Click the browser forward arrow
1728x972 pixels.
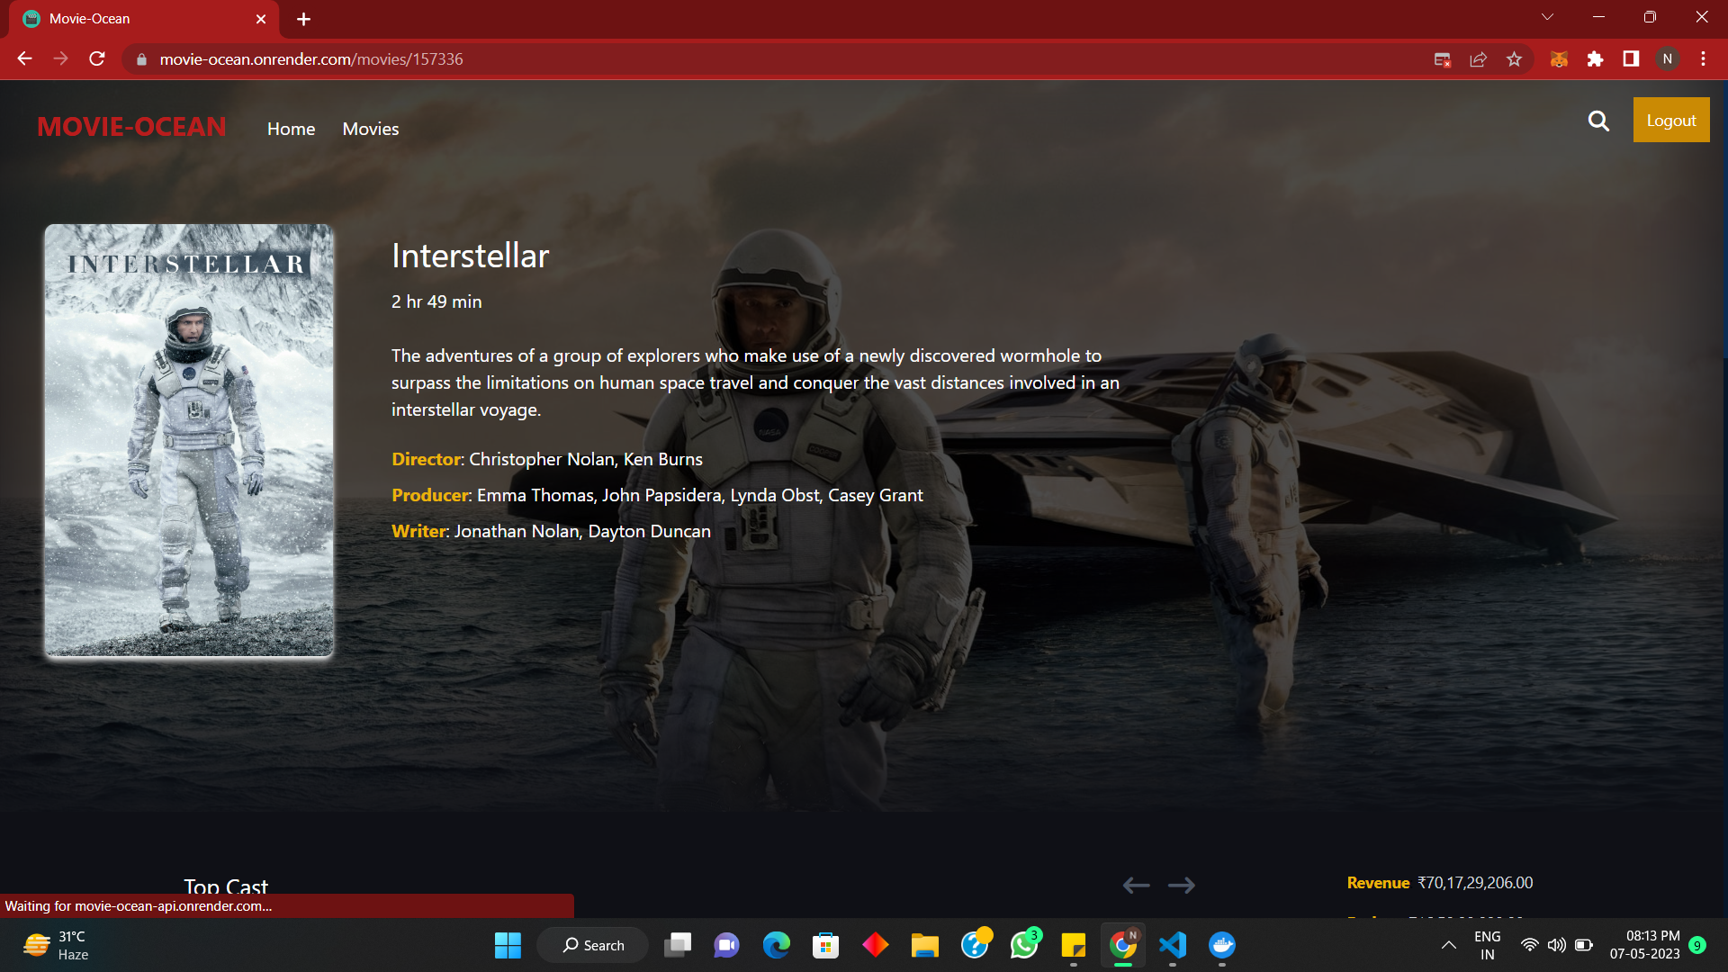[x=60, y=58]
